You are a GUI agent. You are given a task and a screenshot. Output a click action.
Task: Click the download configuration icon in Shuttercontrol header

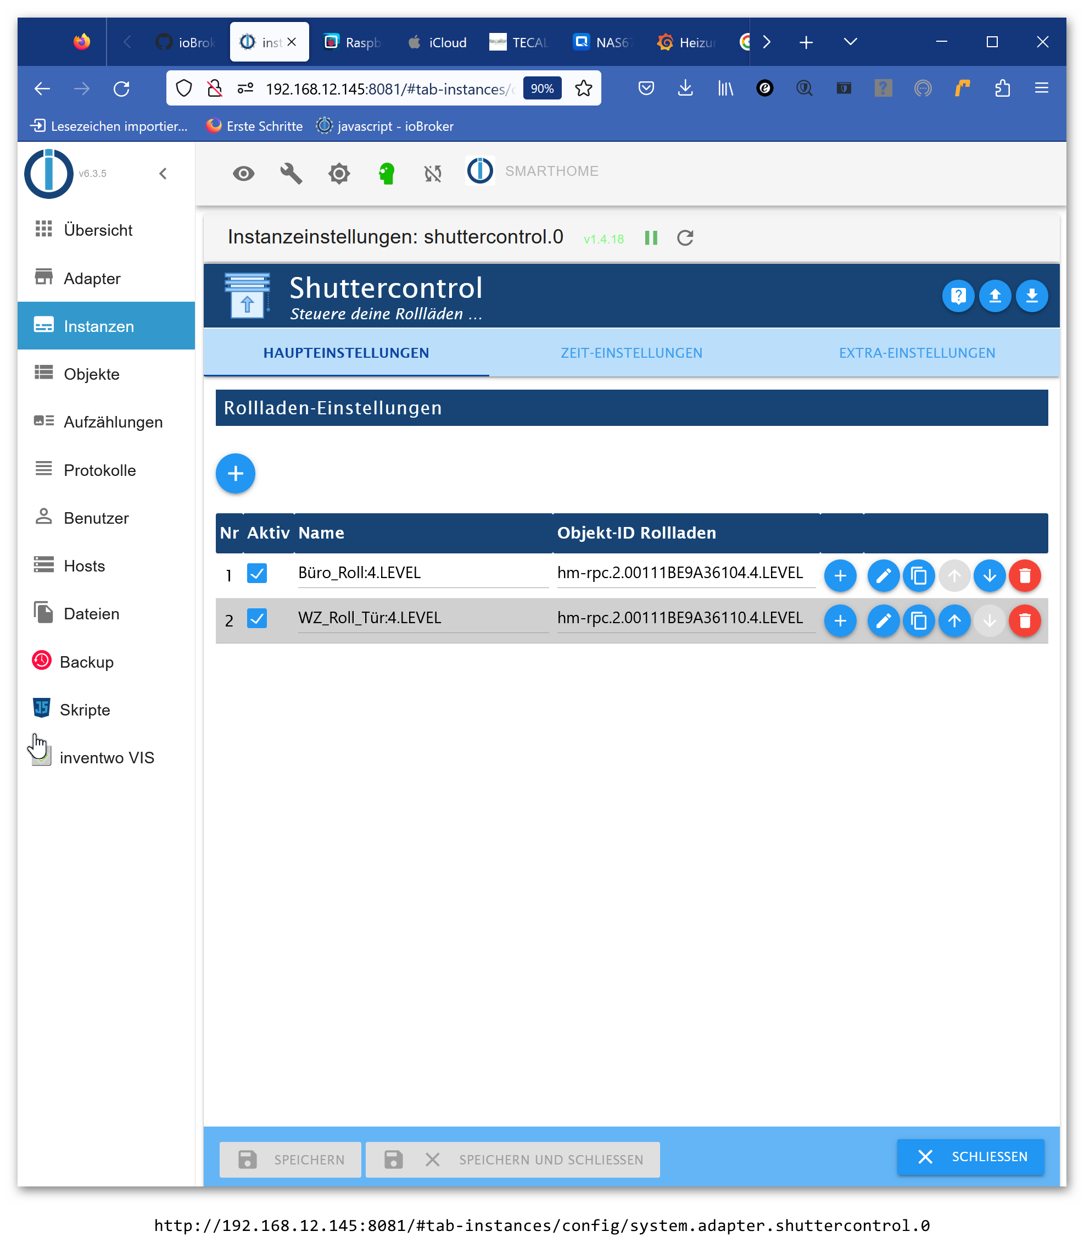[1032, 296]
